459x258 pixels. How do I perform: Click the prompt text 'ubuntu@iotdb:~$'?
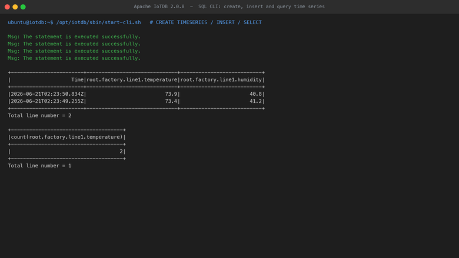[31, 22]
